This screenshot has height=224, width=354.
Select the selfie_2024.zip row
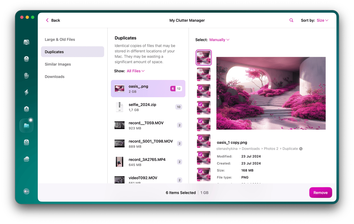pos(148,107)
